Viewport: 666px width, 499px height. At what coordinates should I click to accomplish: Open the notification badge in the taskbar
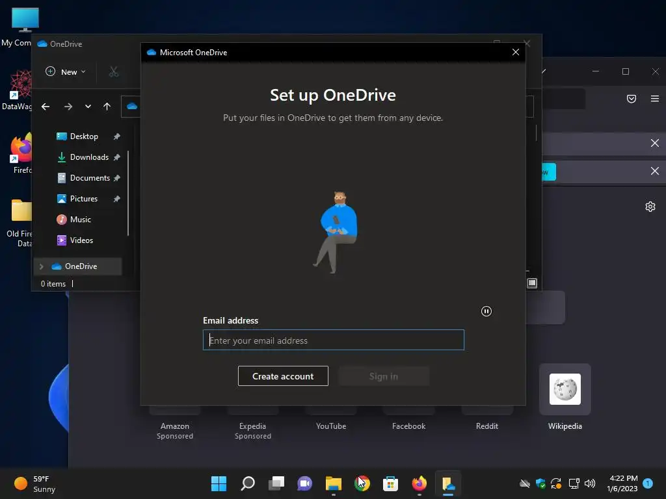[x=648, y=483]
